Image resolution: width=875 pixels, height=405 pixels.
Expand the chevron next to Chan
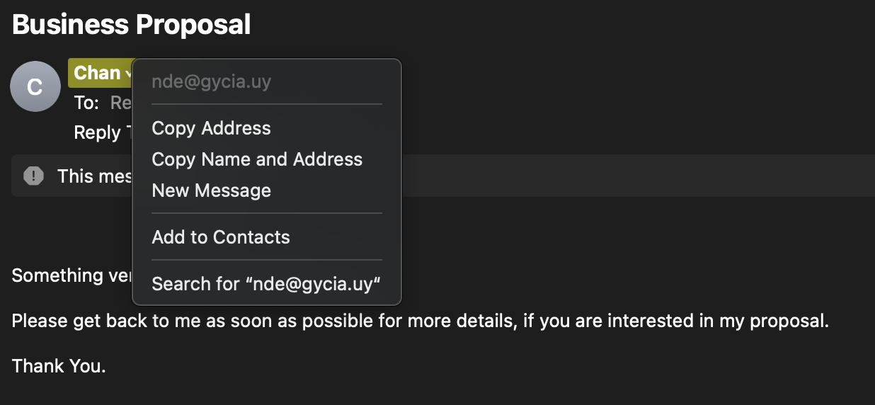click(129, 74)
